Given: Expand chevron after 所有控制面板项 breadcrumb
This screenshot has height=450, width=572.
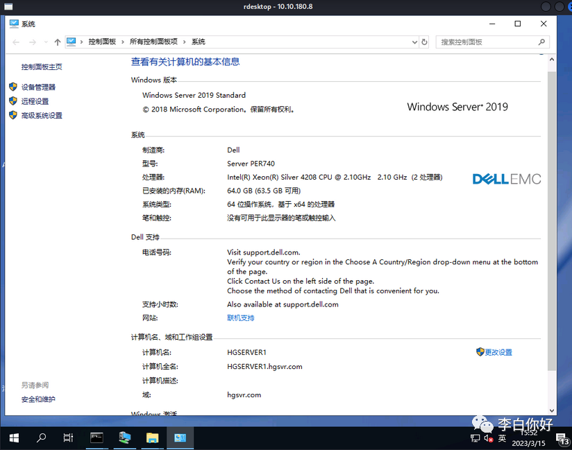Looking at the screenshot, I should click(x=184, y=42).
